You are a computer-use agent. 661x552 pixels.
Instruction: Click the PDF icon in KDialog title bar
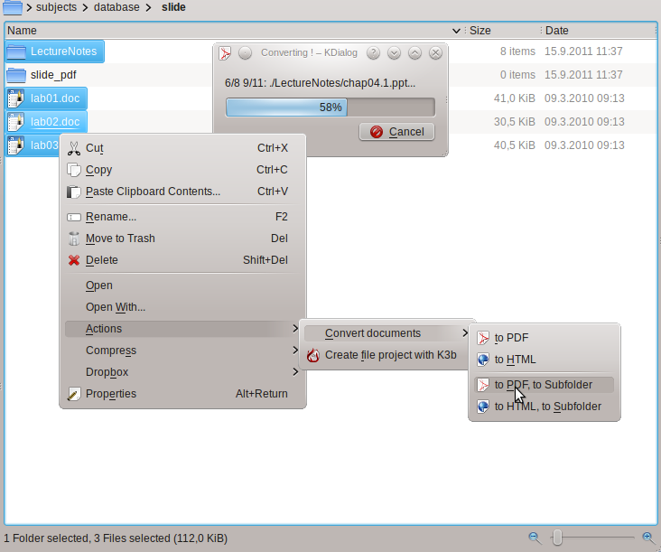(225, 53)
